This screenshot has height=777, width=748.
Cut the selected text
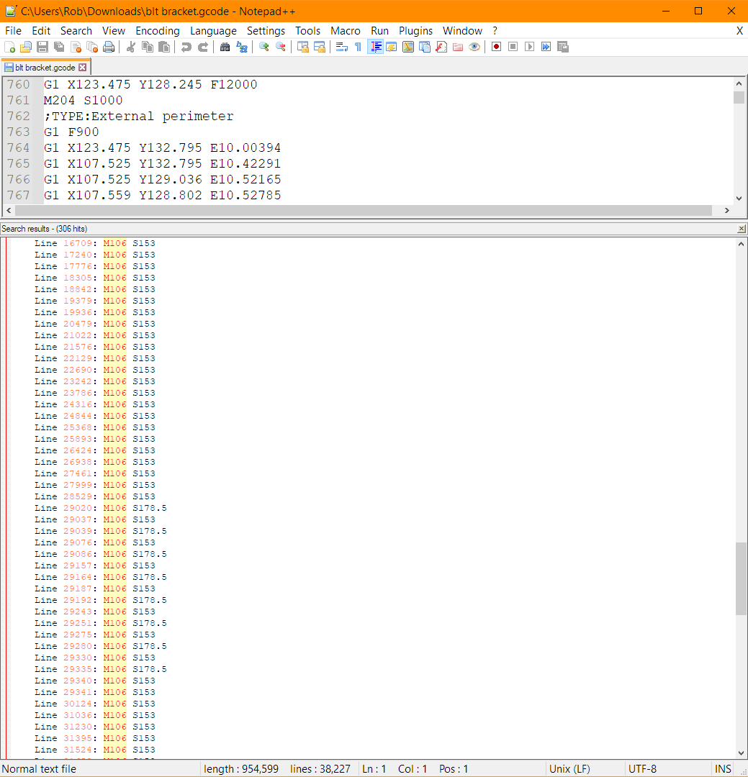point(132,46)
